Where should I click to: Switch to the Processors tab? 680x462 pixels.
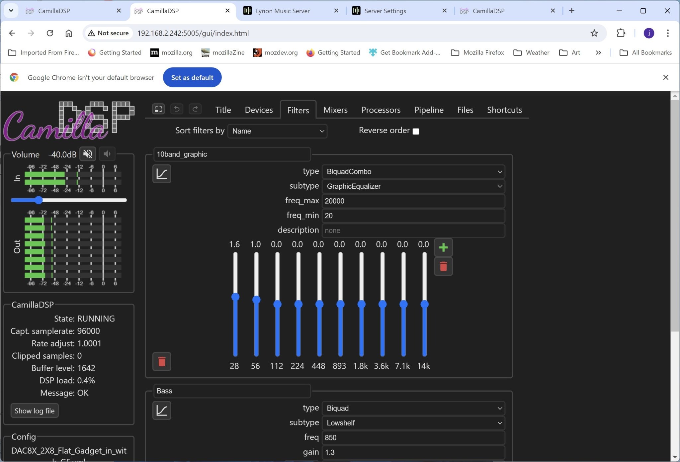click(381, 110)
